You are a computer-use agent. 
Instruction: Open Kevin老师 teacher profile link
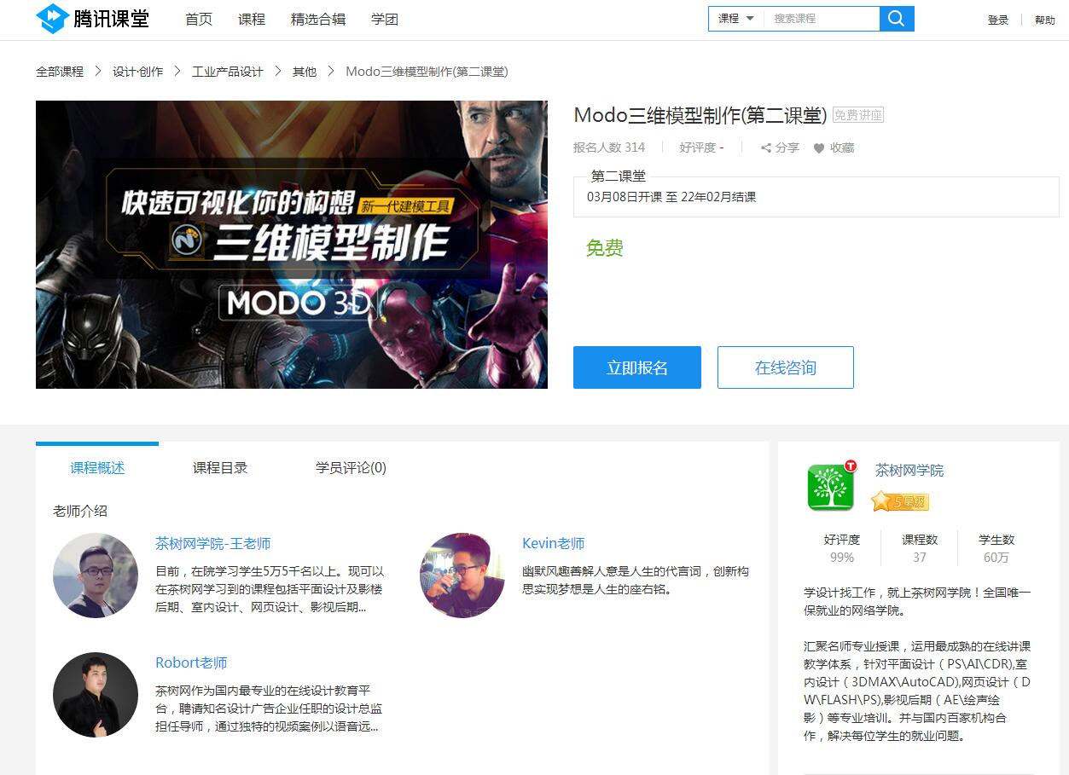tap(554, 544)
